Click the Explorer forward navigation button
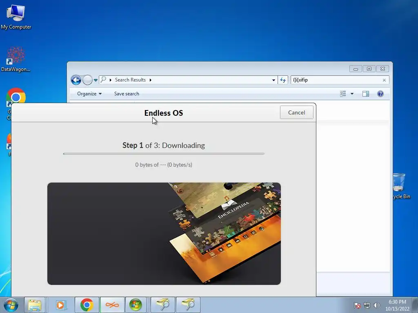 tap(87, 80)
